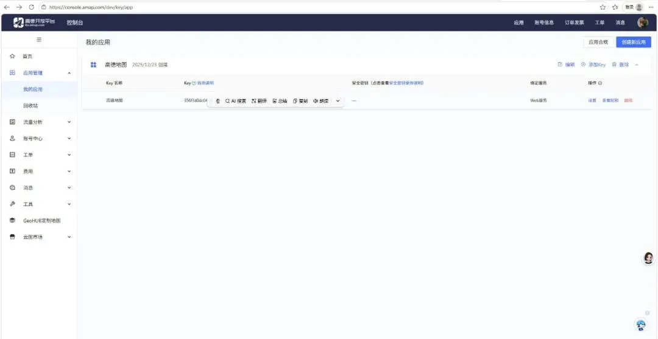This screenshot has height=339, width=658.
Task: Click the 高德地图 key name cell
Action: (114, 100)
